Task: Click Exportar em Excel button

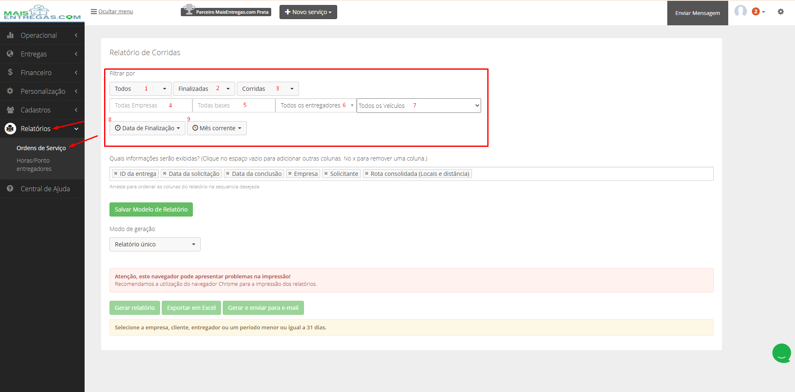Action: [x=191, y=308]
